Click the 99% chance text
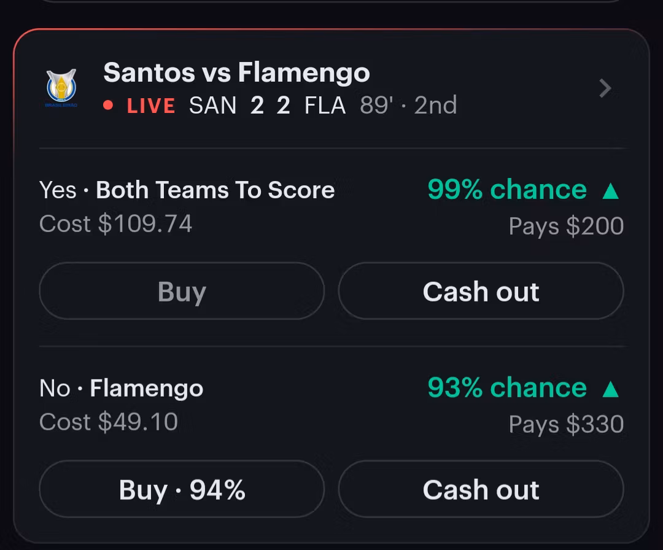 coord(507,190)
